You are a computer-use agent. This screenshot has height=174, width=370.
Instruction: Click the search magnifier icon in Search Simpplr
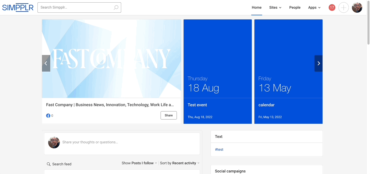click(x=116, y=8)
